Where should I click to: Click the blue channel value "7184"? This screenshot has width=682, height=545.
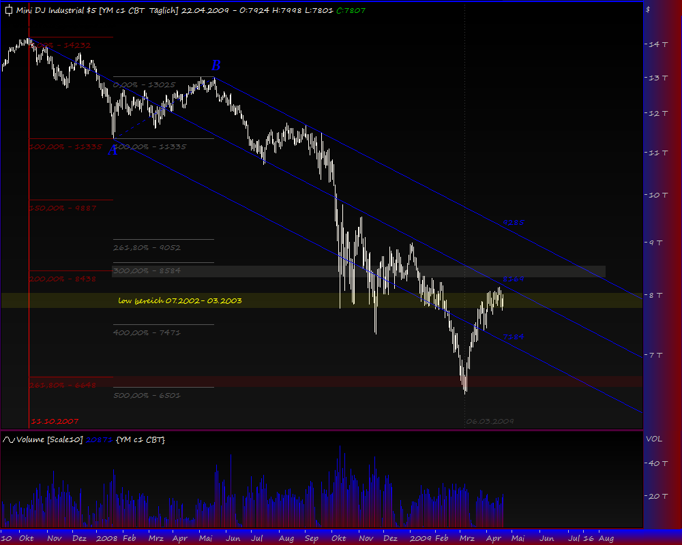point(514,337)
